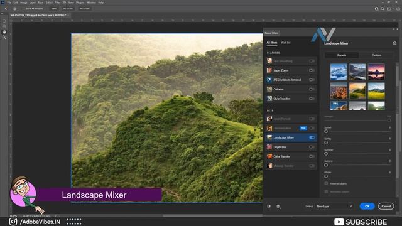
Task: Click the Hand tool preset icon in the options bar
Action: coord(14,9)
